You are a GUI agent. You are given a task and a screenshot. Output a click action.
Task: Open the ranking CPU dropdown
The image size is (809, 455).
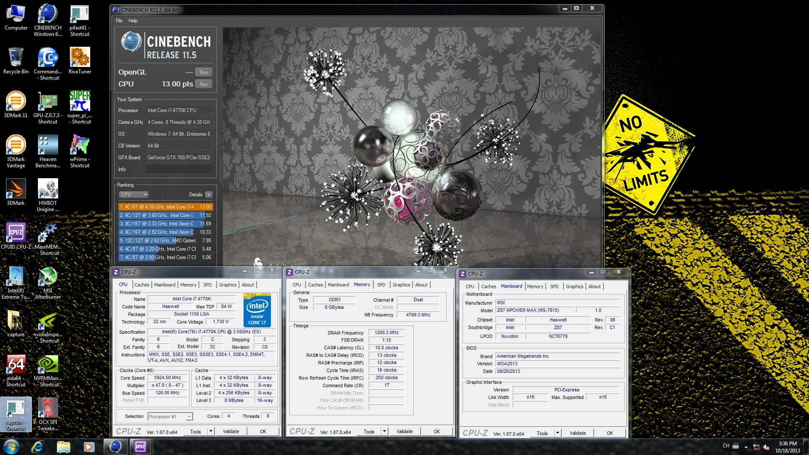pyautogui.click(x=134, y=195)
